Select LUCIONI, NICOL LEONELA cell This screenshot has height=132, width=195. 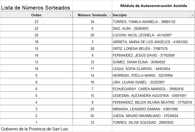click(142, 35)
